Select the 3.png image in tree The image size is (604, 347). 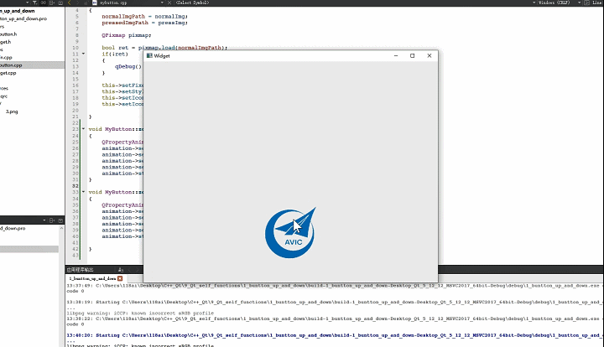coord(12,111)
